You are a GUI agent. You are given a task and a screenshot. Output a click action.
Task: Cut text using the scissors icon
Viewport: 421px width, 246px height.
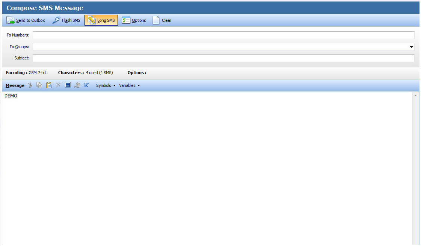(x=30, y=85)
